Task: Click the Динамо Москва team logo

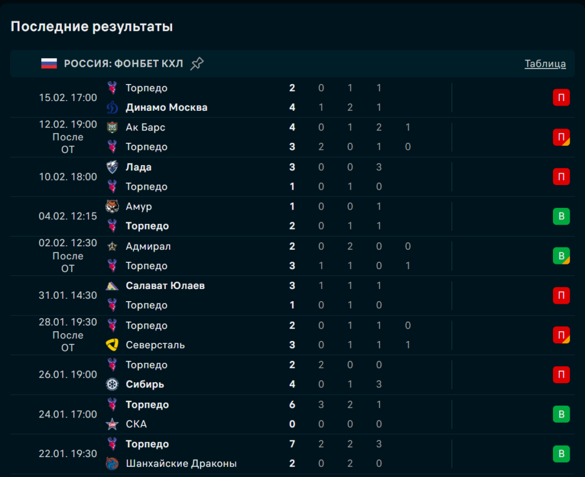Action: 113,107
